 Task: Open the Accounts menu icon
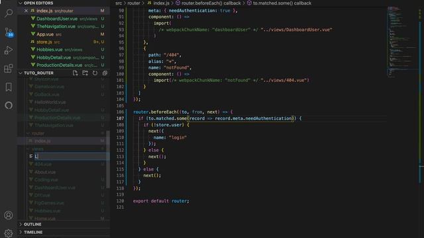coord(9,215)
